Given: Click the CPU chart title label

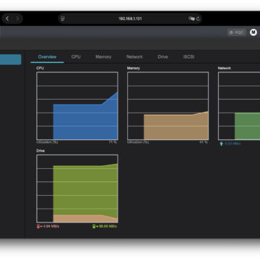Looking at the screenshot, I should 40,68.
